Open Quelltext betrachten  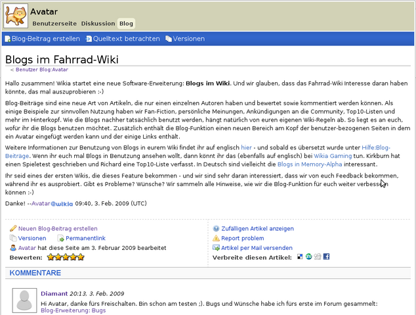126,39
